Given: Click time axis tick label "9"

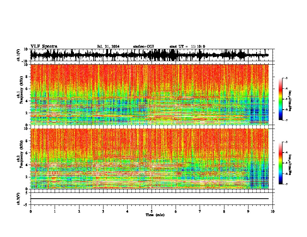Looking at the screenshot, I should [248, 211].
